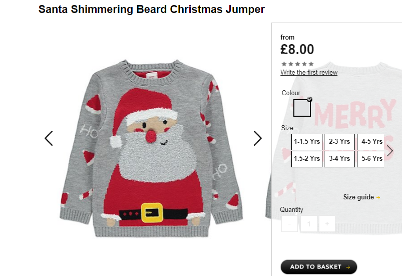Click the Size guide arrow icon
Viewport: 402px width, 276px height.
(x=378, y=197)
